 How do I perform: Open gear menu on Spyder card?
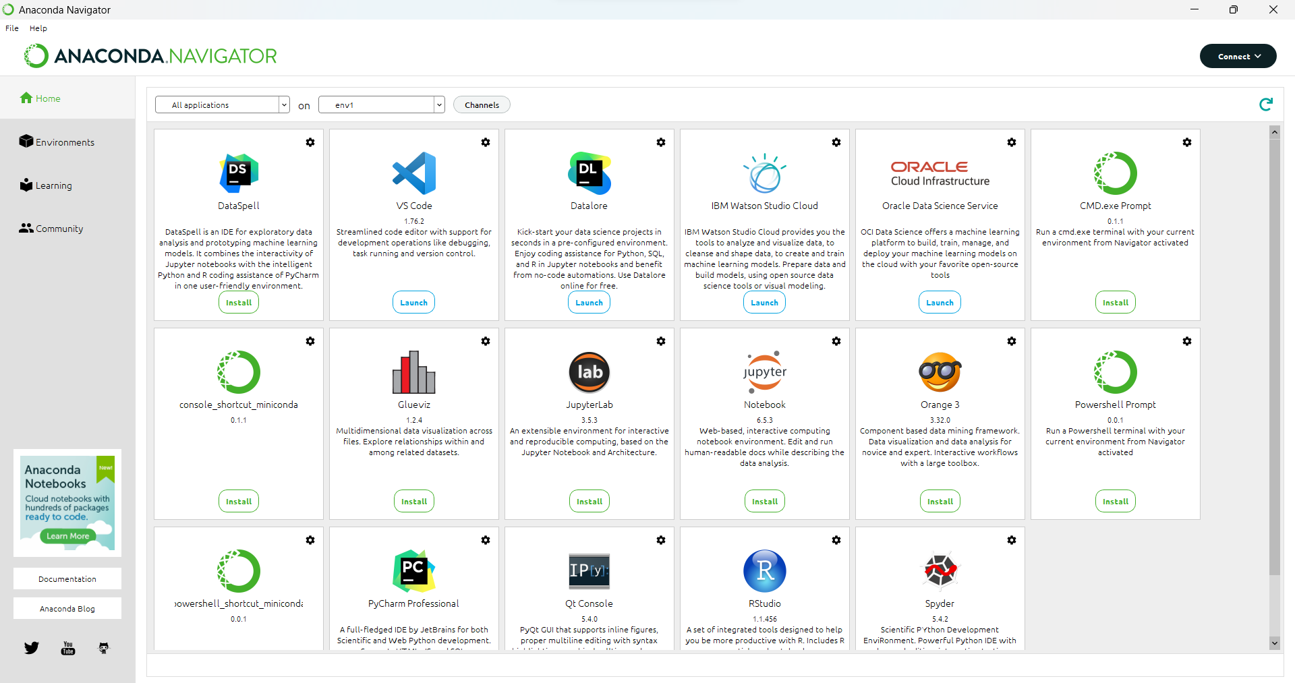pos(1012,540)
